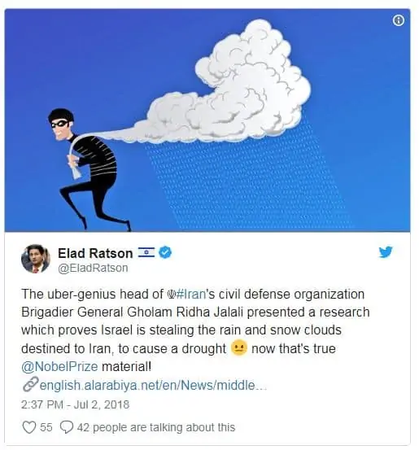The image size is (419, 450).
Task: Click '42 people are talking about this'
Action: click(x=156, y=427)
